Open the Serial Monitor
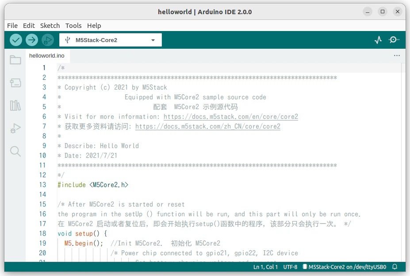 (x=394, y=40)
